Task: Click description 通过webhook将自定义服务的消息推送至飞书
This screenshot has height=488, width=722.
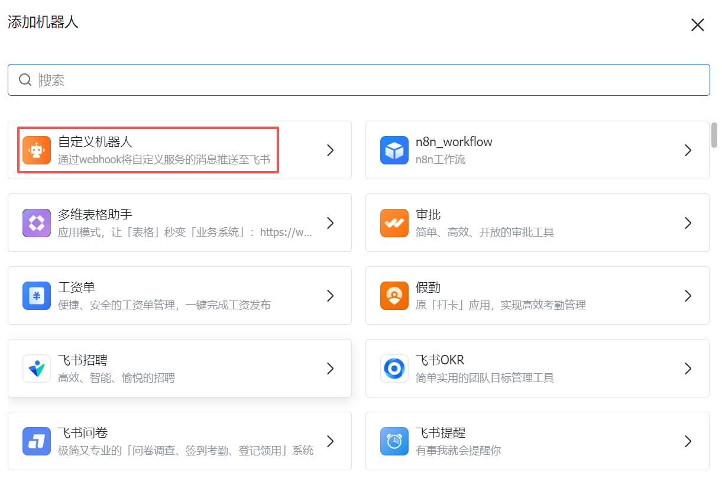Action: 164,160
